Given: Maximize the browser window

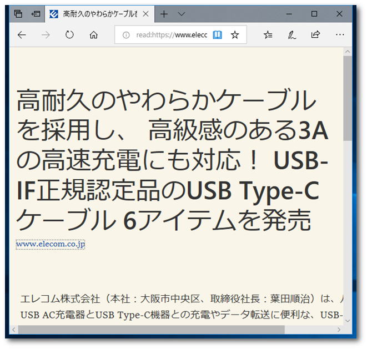Looking at the screenshot, I should [x=314, y=14].
